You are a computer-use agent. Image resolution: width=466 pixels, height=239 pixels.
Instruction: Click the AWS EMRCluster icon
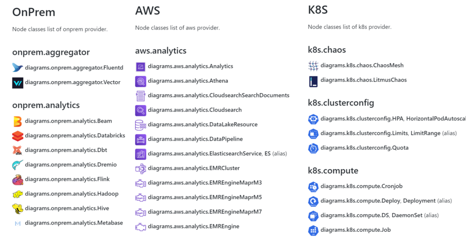pyautogui.click(x=140, y=168)
